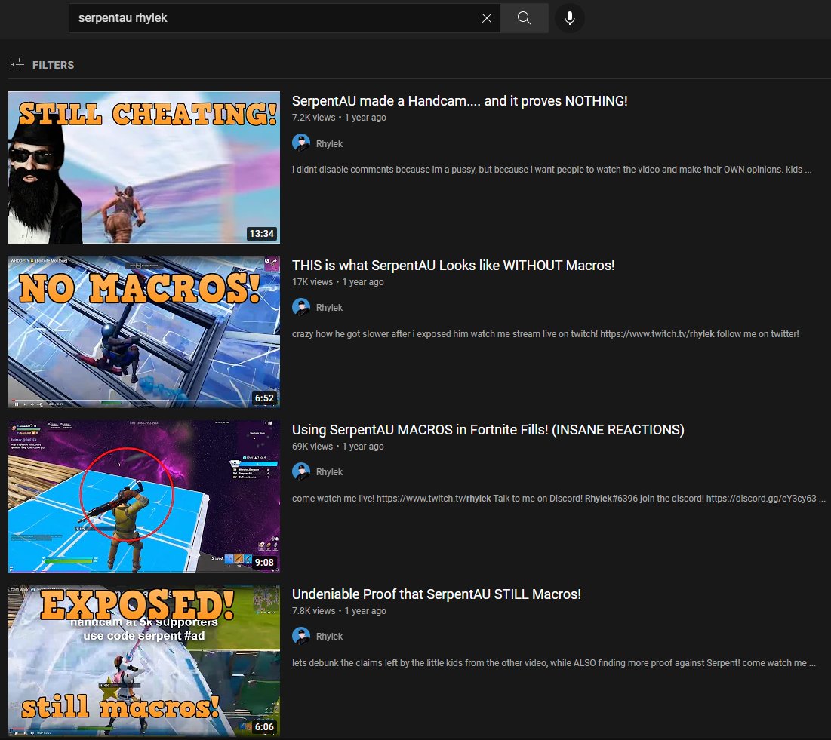The height and width of the screenshot is (740, 831).
Task: Open 'THIS is what SerpentAU Looks like' title
Action: (x=453, y=266)
